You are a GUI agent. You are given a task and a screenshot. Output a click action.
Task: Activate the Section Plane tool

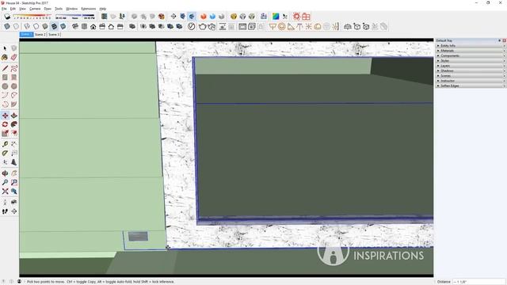point(14,211)
